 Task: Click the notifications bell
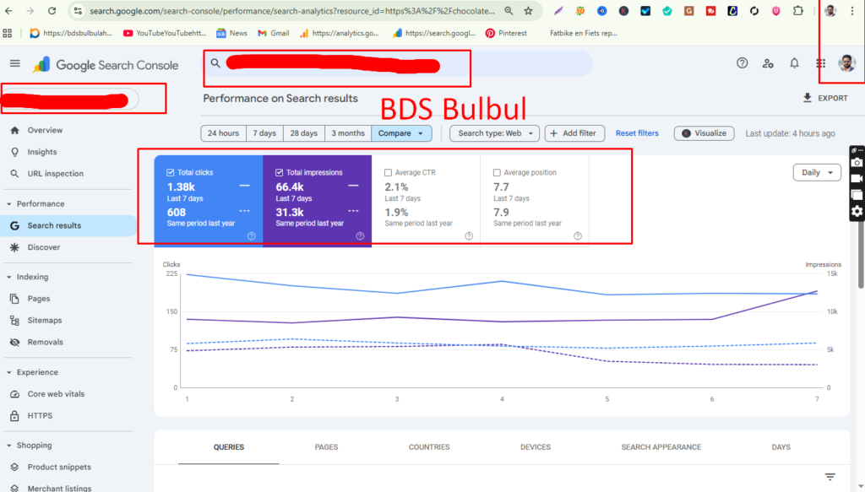click(793, 62)
